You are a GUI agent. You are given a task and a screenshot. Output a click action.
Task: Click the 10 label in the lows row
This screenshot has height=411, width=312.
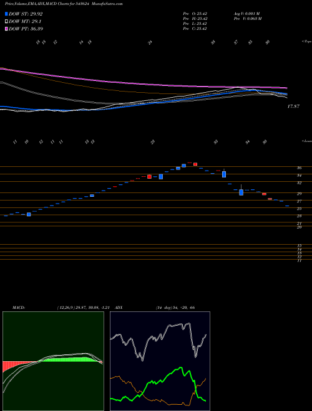tap(27, 142)
